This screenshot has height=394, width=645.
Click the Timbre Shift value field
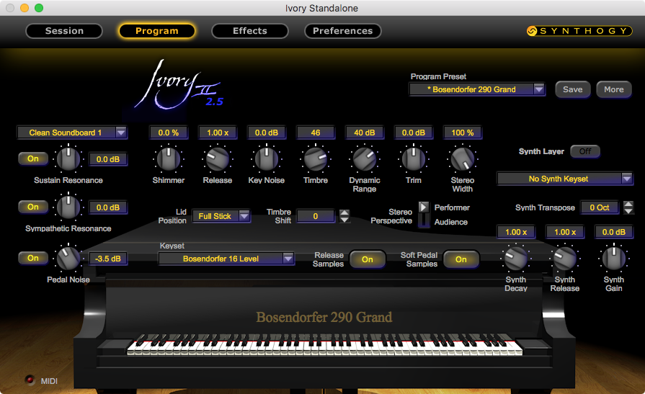pyautogui.click(x=316, y=216)
